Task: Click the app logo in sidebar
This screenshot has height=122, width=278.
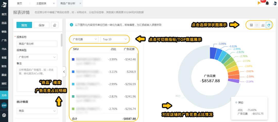Action: tap(4, 5)
